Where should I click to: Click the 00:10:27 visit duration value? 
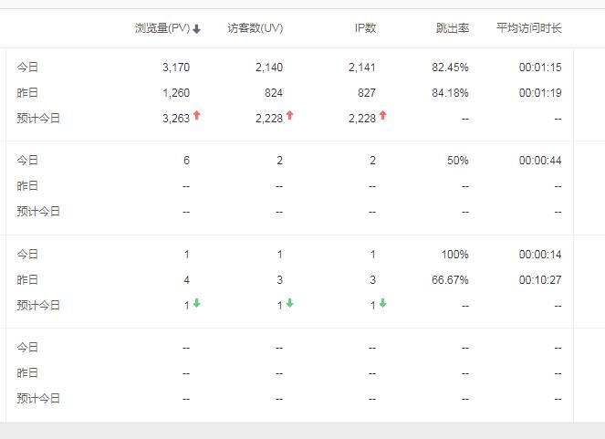click(x=540, y=280)
